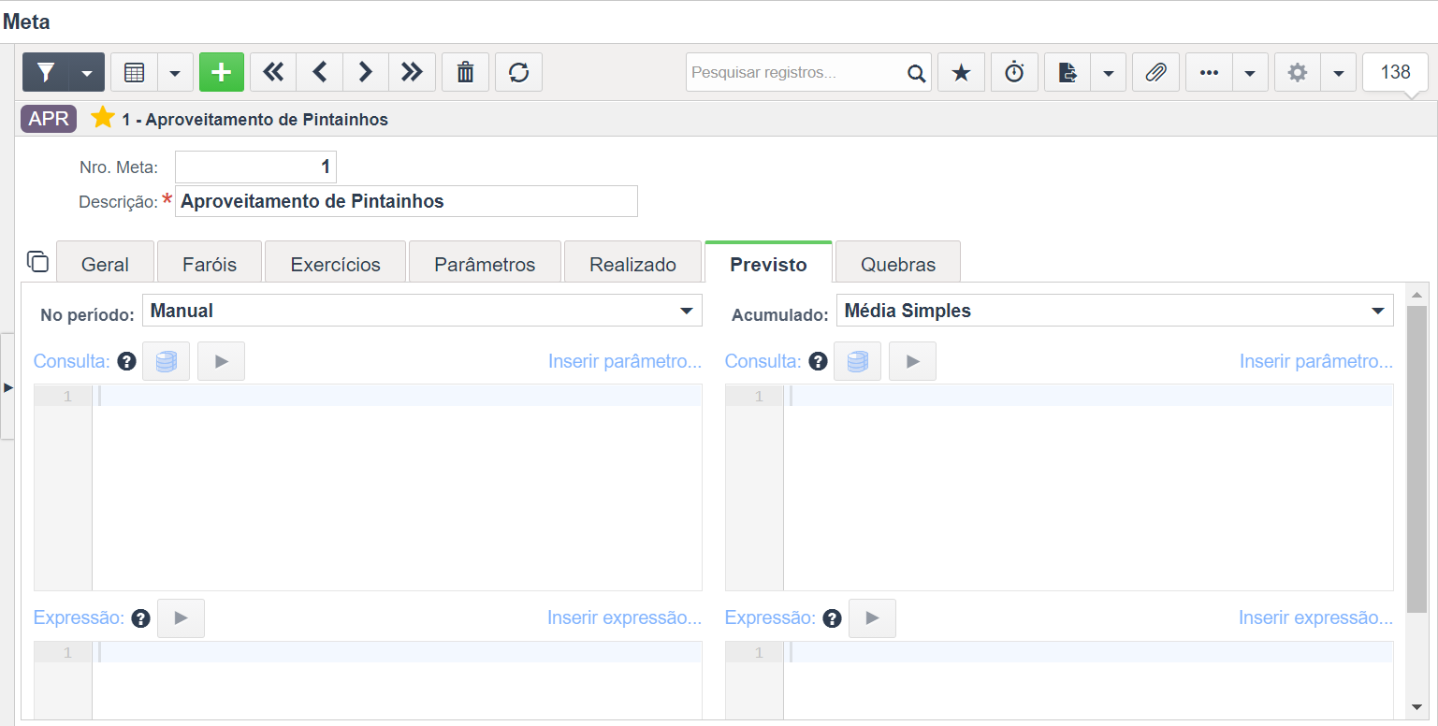Open the Geral tab
Viewport: 1438px width, 726px height.
[x=105, y=263]
